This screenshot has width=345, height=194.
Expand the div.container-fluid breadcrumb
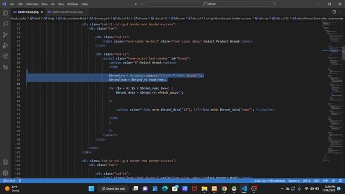click(74, 18)
